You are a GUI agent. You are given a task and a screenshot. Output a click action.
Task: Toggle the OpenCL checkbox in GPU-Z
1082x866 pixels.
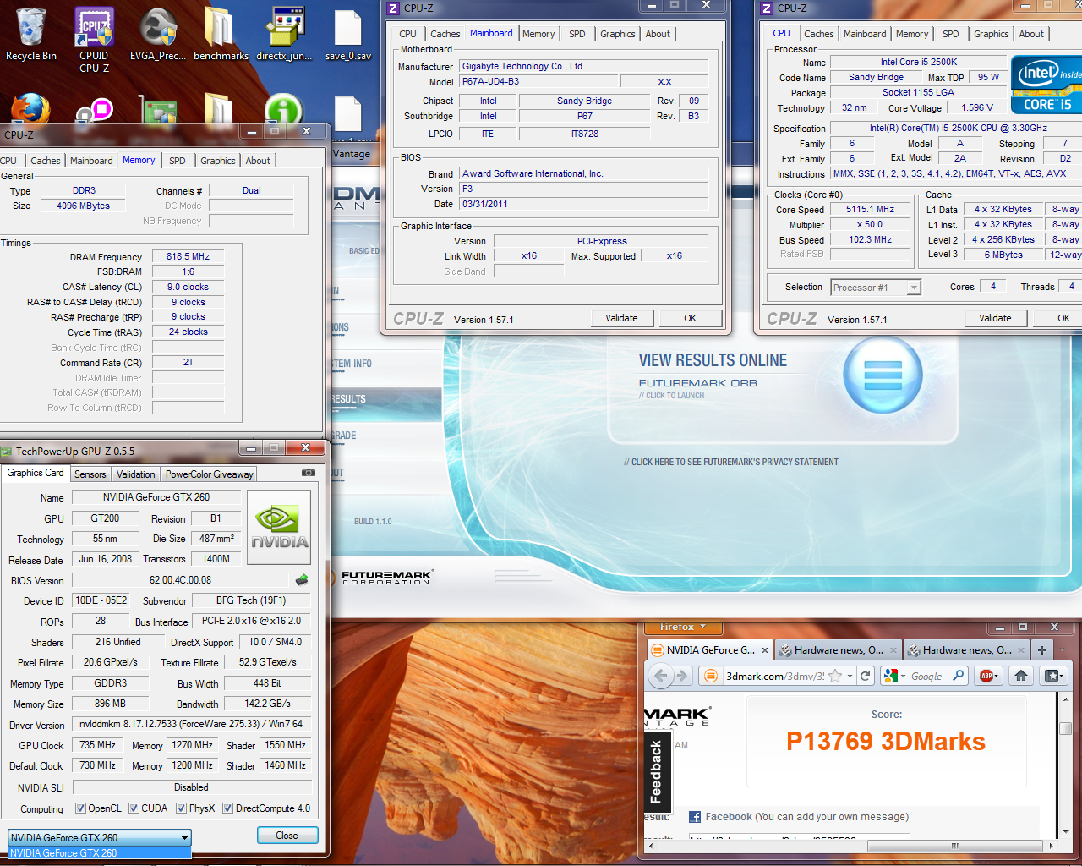(81, 808)
